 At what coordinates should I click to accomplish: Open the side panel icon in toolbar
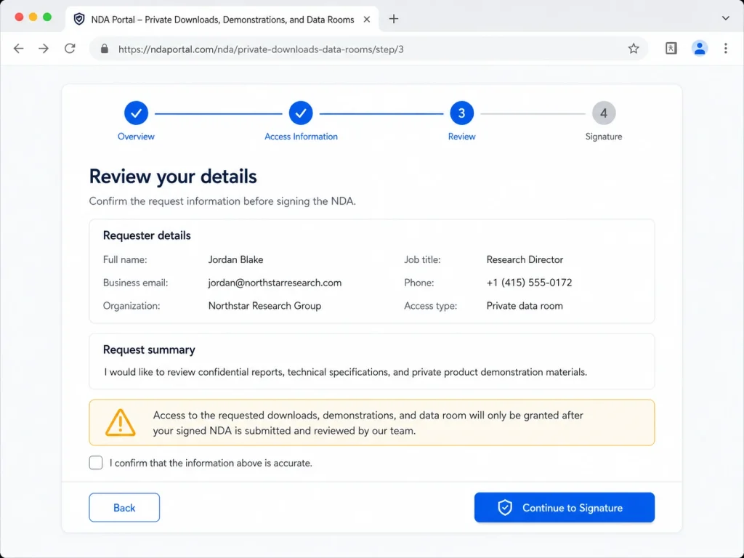pos(671,49)
